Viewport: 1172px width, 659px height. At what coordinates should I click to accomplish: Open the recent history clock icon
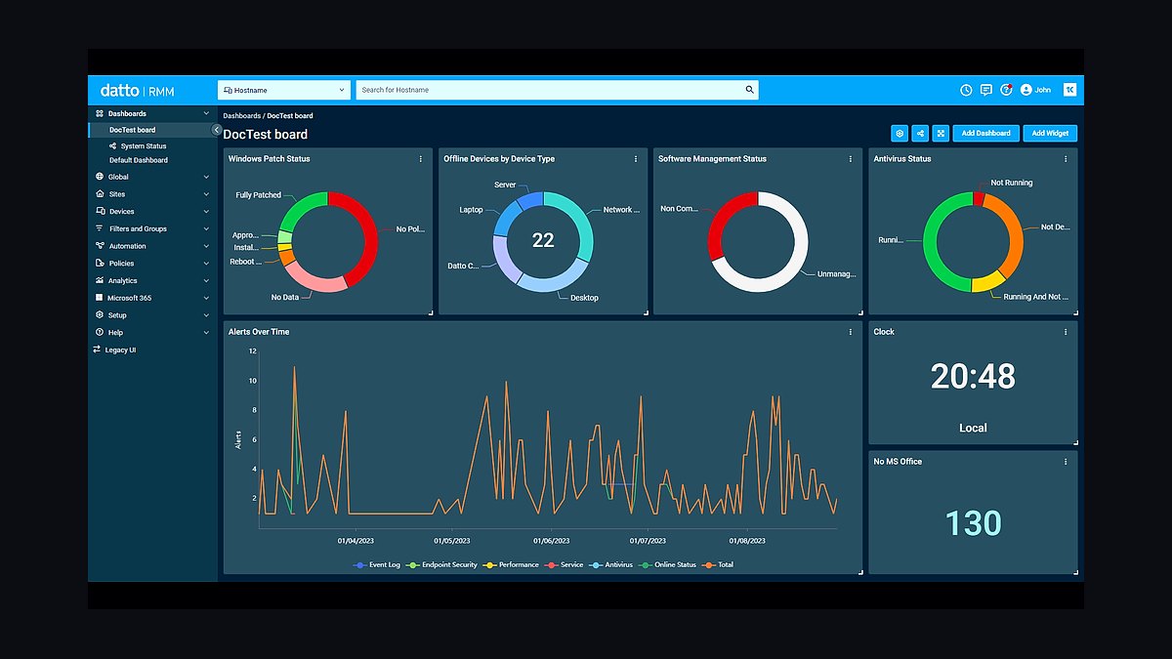tap(966, 90)
